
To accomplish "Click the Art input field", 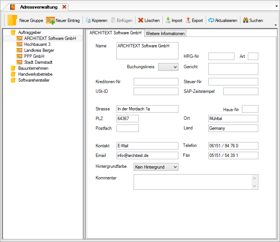I will pyautogui.click(x=253, y=56).
